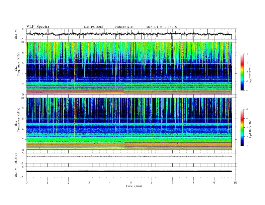Image resolution: width=265 pixels, height=205 pixels.
Task: Click the "Time (min)" x-axis title
Action: point(134,186)
